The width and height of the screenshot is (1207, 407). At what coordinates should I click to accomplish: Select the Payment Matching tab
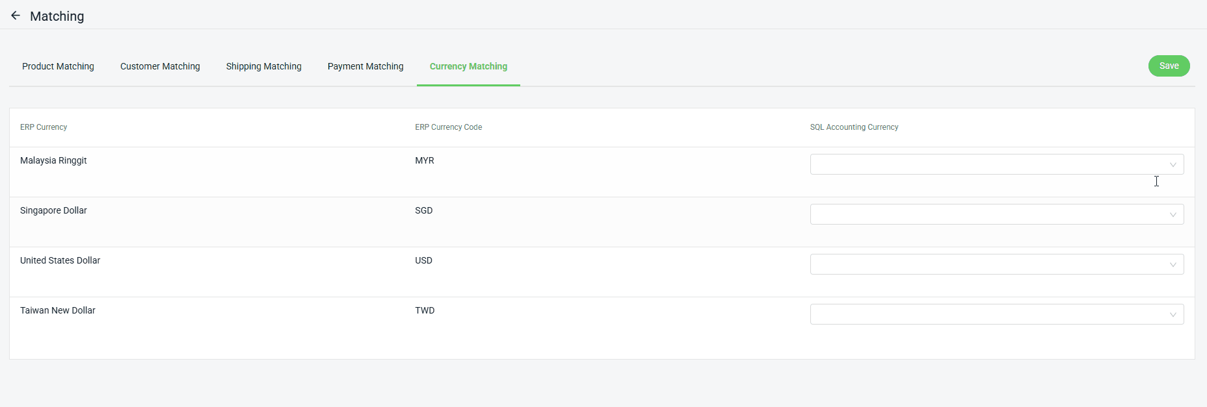(x=365, y=66)
